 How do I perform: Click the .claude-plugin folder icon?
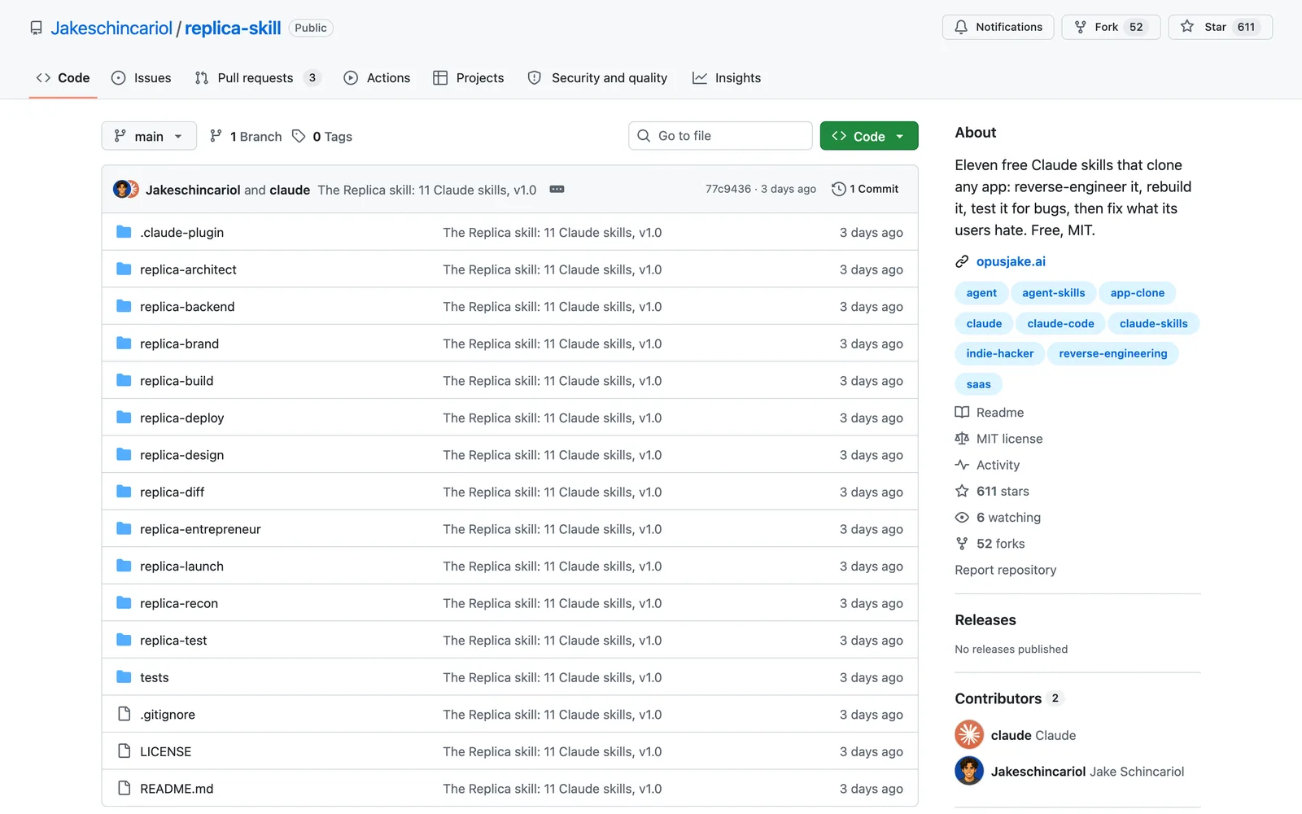tap(124, 232)
